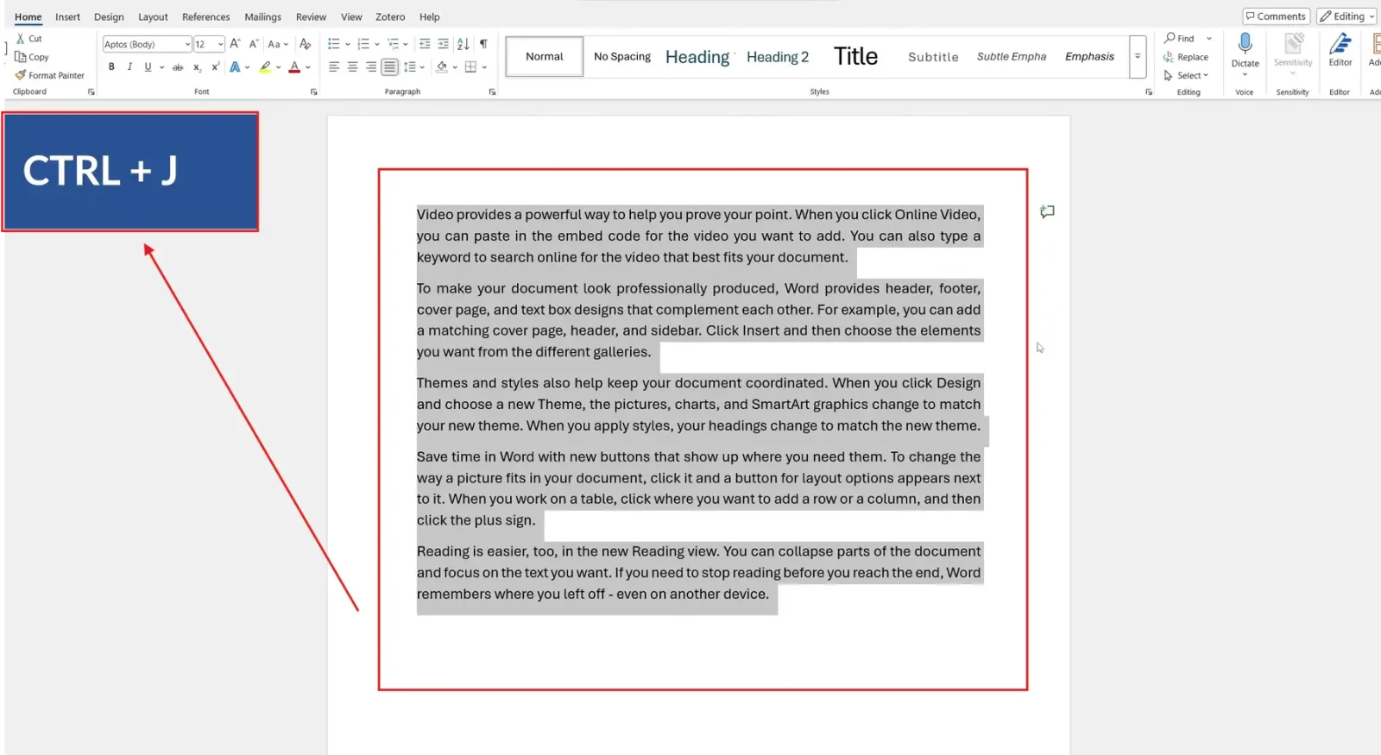
Task: Switch to the Design tab
Action: click(x=109, y=17)
